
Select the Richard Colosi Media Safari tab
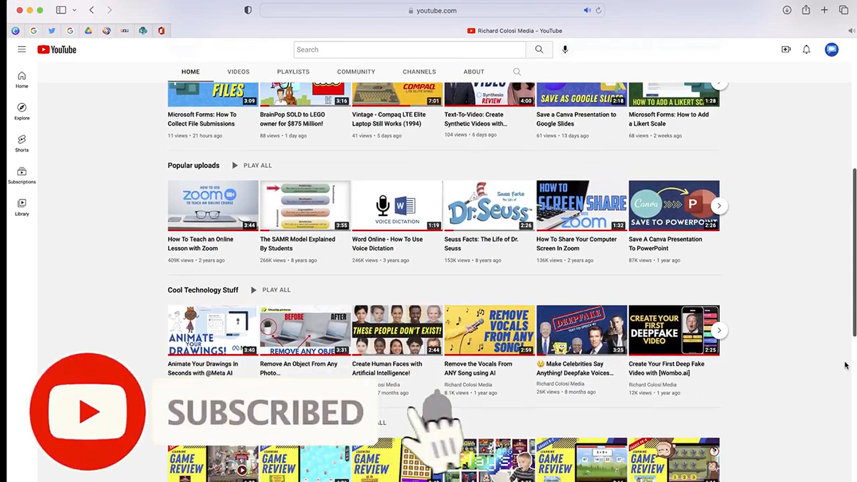[x=514, y=31]
